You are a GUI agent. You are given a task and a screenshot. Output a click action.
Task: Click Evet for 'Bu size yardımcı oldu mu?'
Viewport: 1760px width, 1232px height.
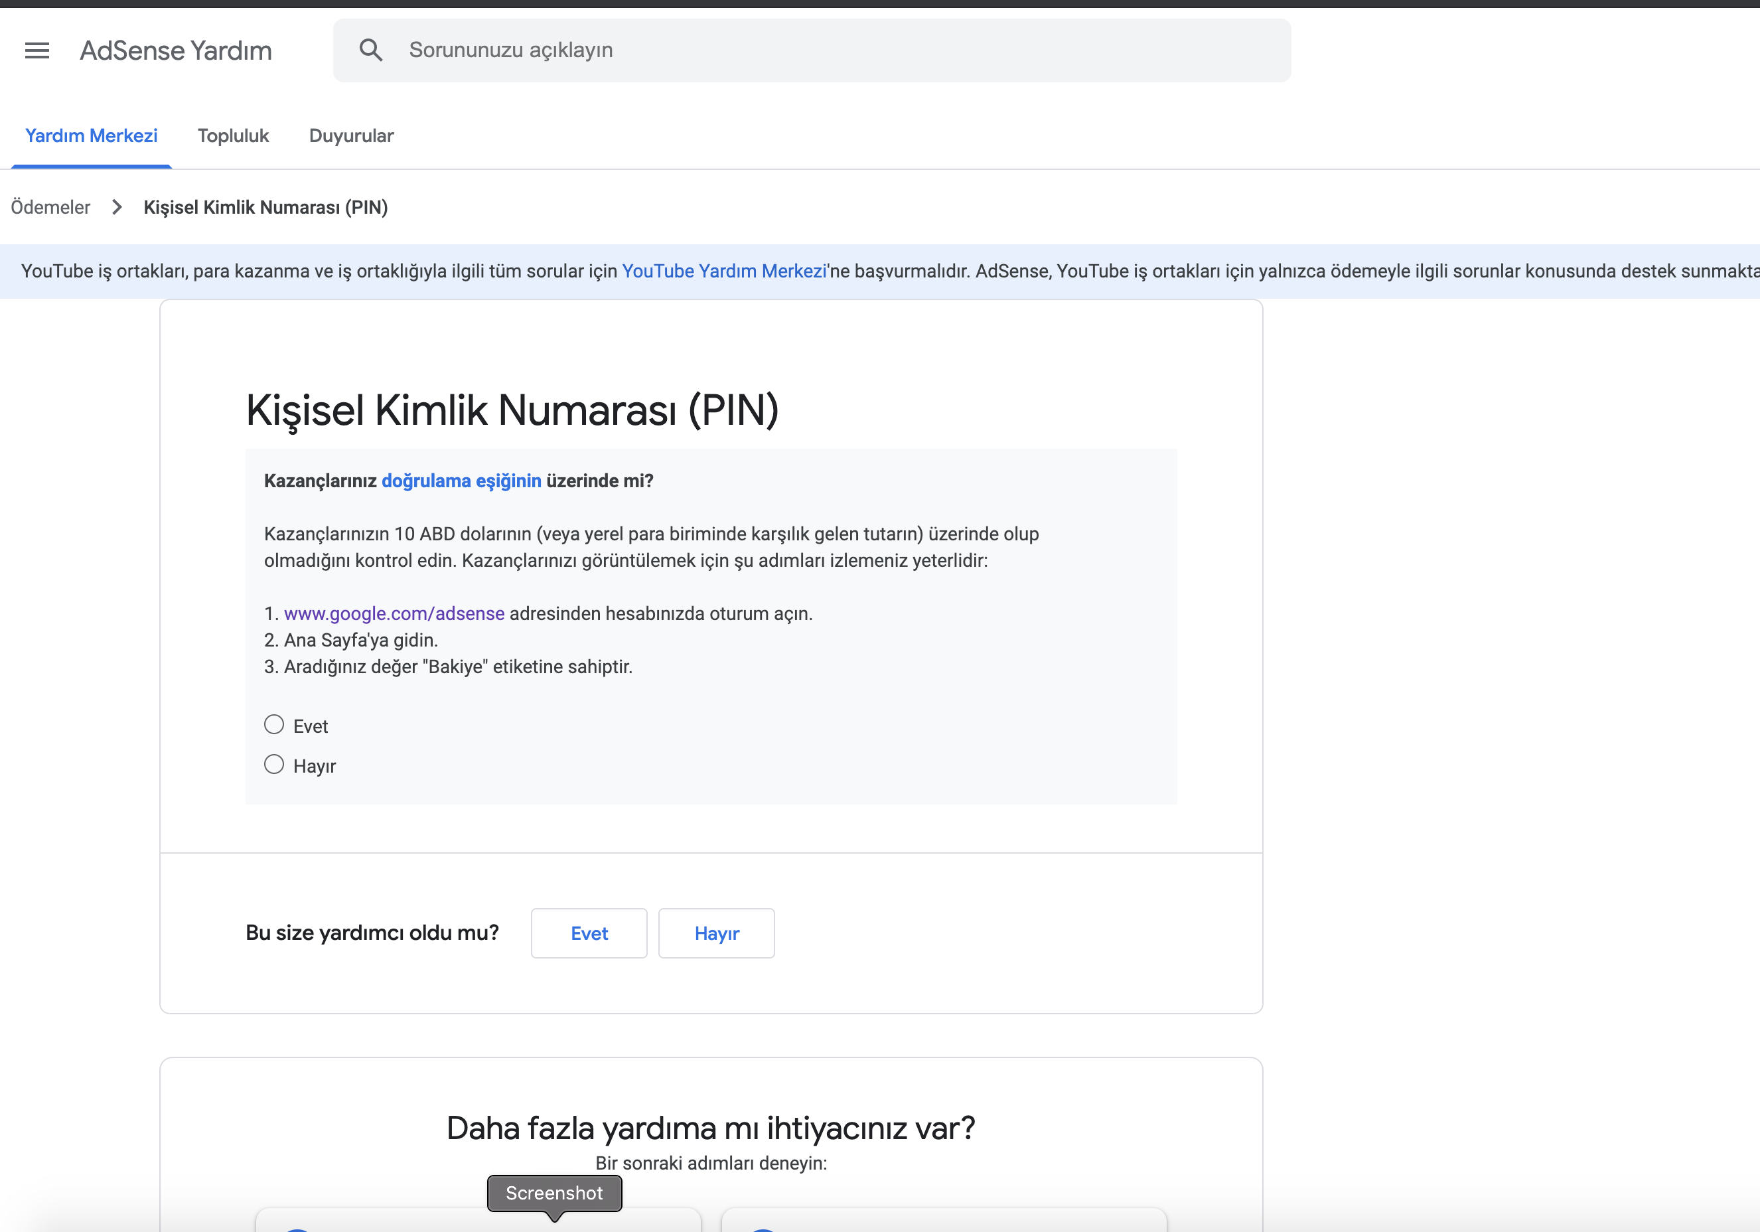pos(589,933)
